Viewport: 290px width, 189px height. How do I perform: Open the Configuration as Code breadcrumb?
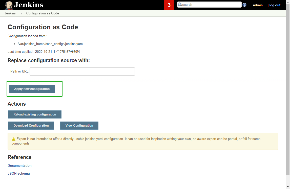[x=42, y=13]
